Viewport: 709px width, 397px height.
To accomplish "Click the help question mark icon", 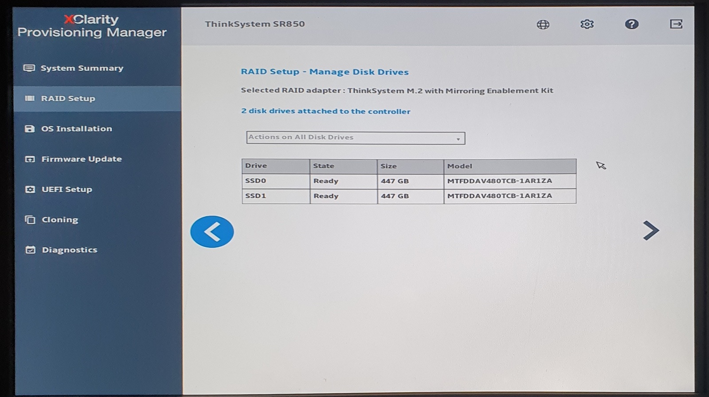I will (631, 24).
